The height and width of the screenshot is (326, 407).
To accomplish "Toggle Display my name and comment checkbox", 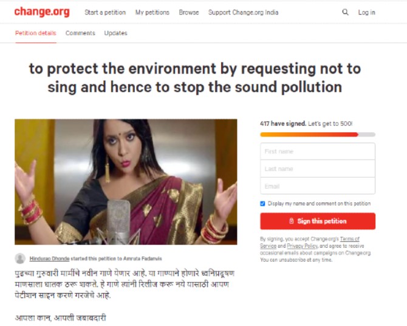I will 262,203.
